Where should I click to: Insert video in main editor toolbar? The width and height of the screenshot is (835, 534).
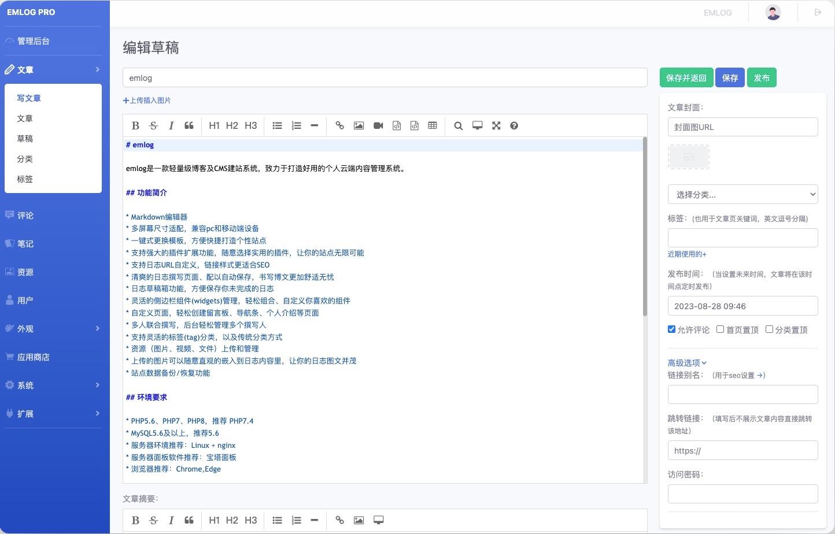(378, 125)
